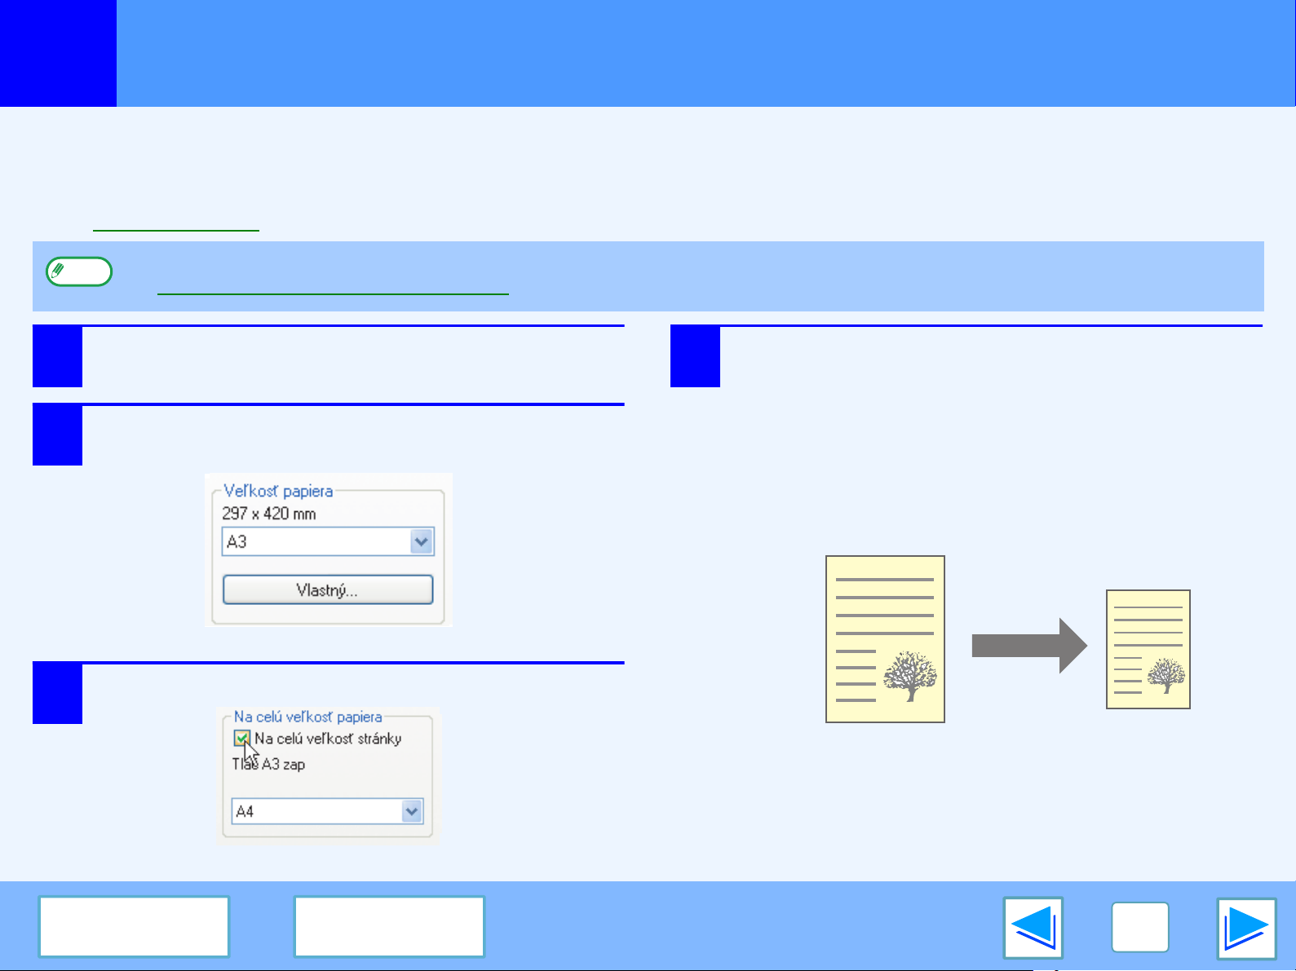The height and width of the screenshot is (971, 1296).
Task: Click the blue step marker above the Veľkosť papiera panel
Action: 57,435
